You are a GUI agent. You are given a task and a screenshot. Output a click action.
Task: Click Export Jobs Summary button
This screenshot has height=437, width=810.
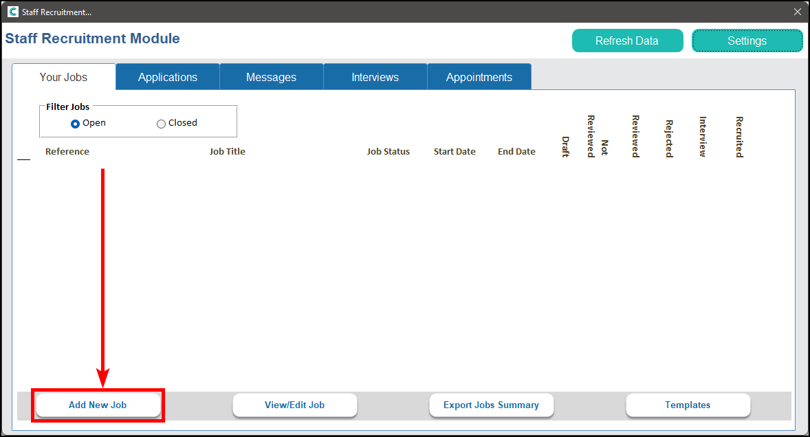(491, 405)
